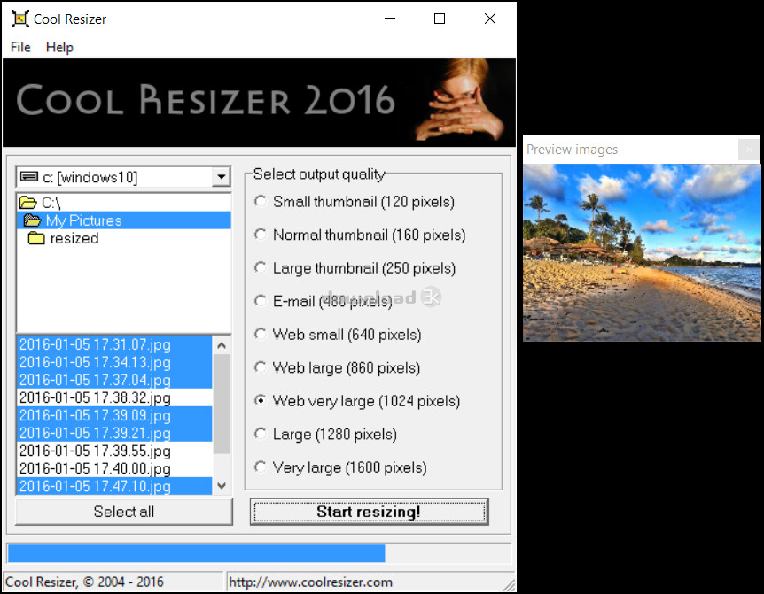Screen dimensions: 764x594
Task: Select the resized folder icon
Action: point(36,239)
